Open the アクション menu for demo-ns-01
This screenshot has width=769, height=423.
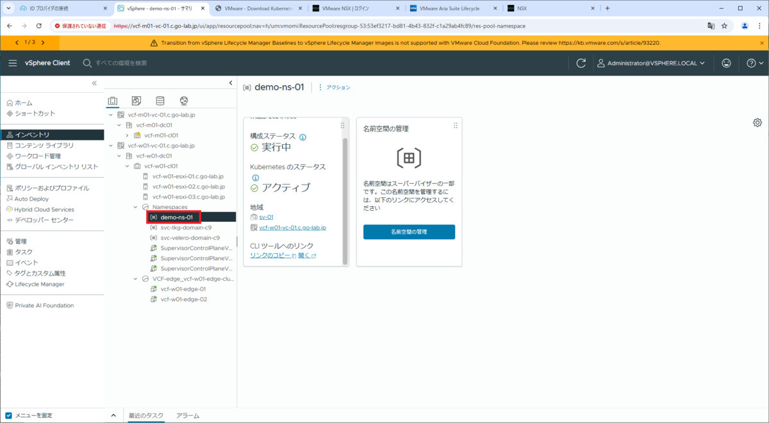pyautogui.click(x=335, y=87)
